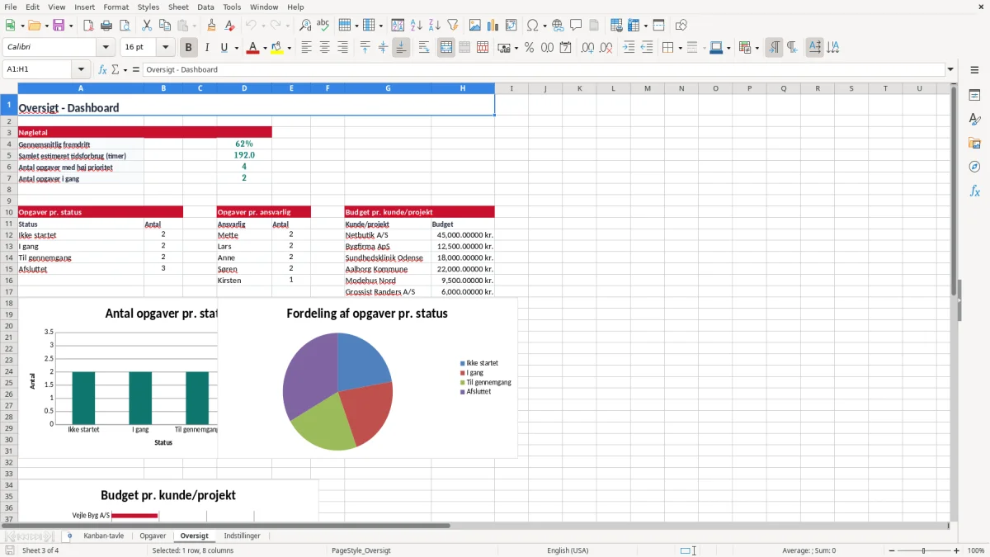Open the Format menu

pyautogui.click(x=115, y=7)
